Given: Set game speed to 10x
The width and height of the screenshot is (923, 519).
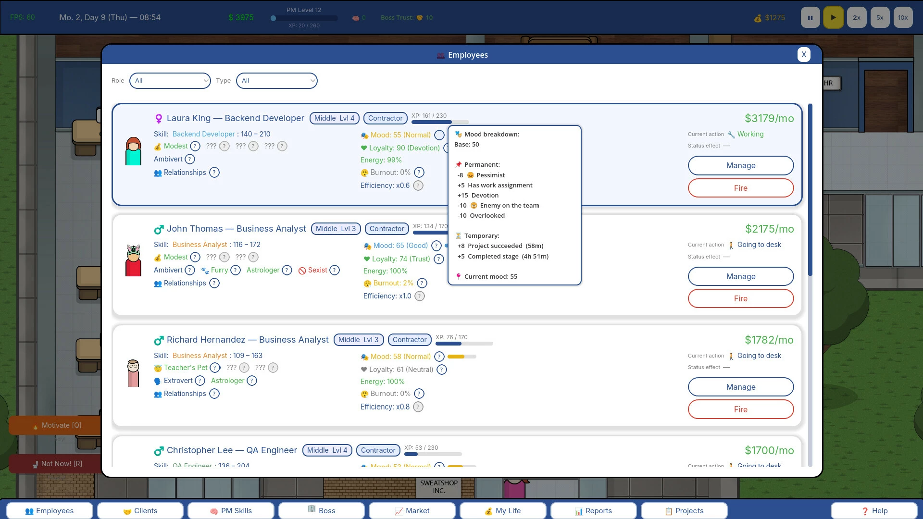Looking at the screenshot, I should pos(903,18).
